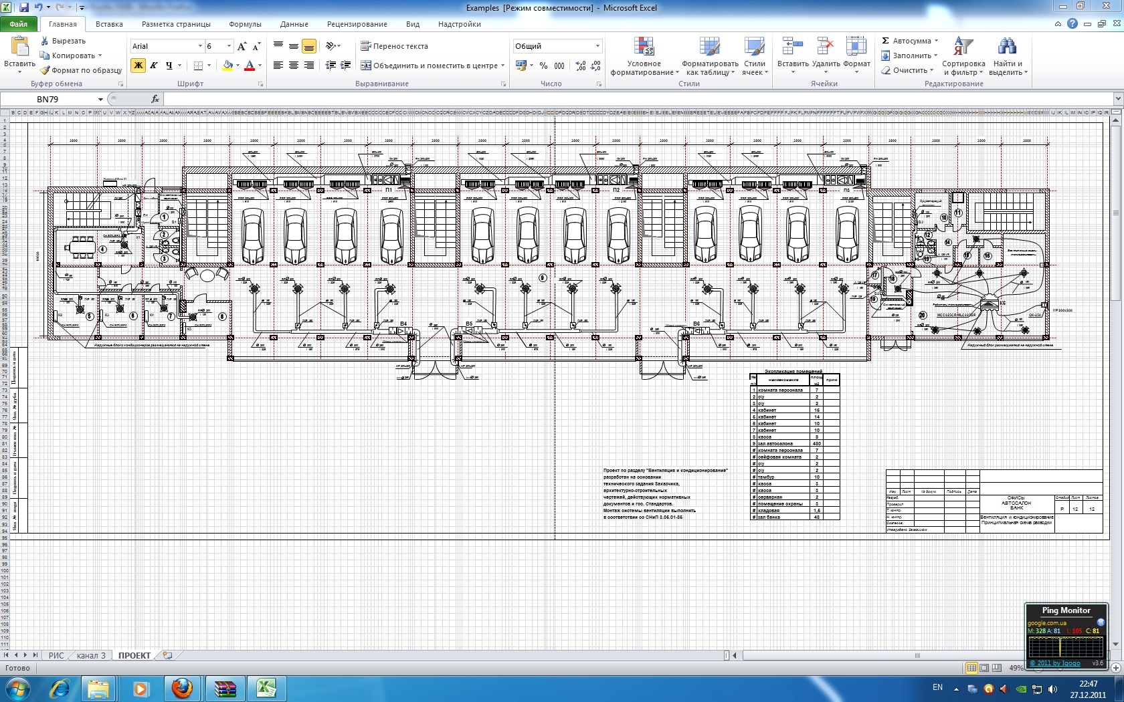Align text to top of cell
Image resolution: width=1124 pixels, height=702 pixels.
[x=278, y=46]
